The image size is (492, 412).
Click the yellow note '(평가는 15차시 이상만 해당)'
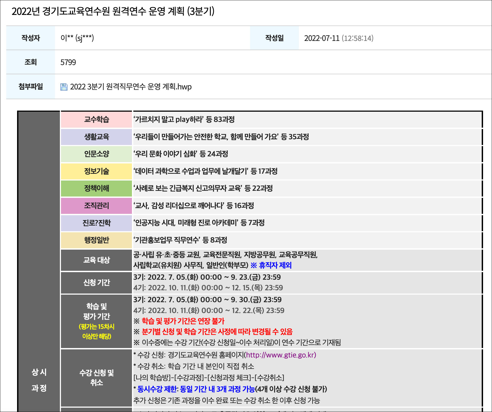click(96, 331)
